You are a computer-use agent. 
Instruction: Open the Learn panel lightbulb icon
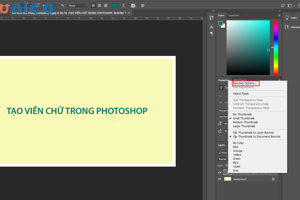coord(287,17)
